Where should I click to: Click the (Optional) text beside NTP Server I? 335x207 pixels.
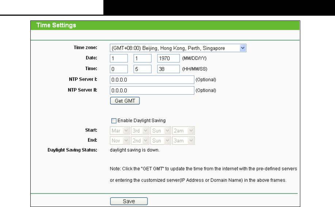tap(206, 80)
